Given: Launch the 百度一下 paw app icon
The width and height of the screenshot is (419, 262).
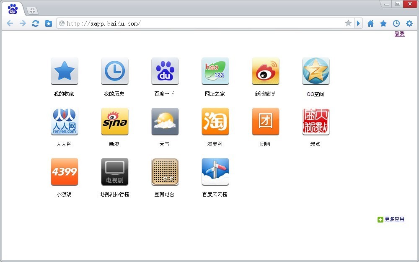Looking at the screenshot, I should (x=165, y=71).
